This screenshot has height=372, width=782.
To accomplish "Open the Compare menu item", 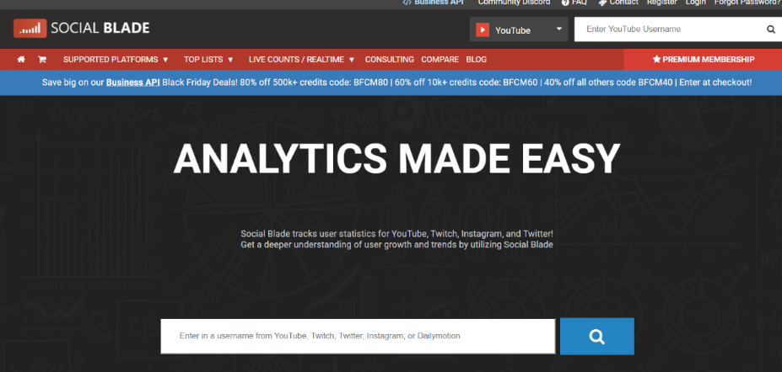I will (x=440, y=60).
